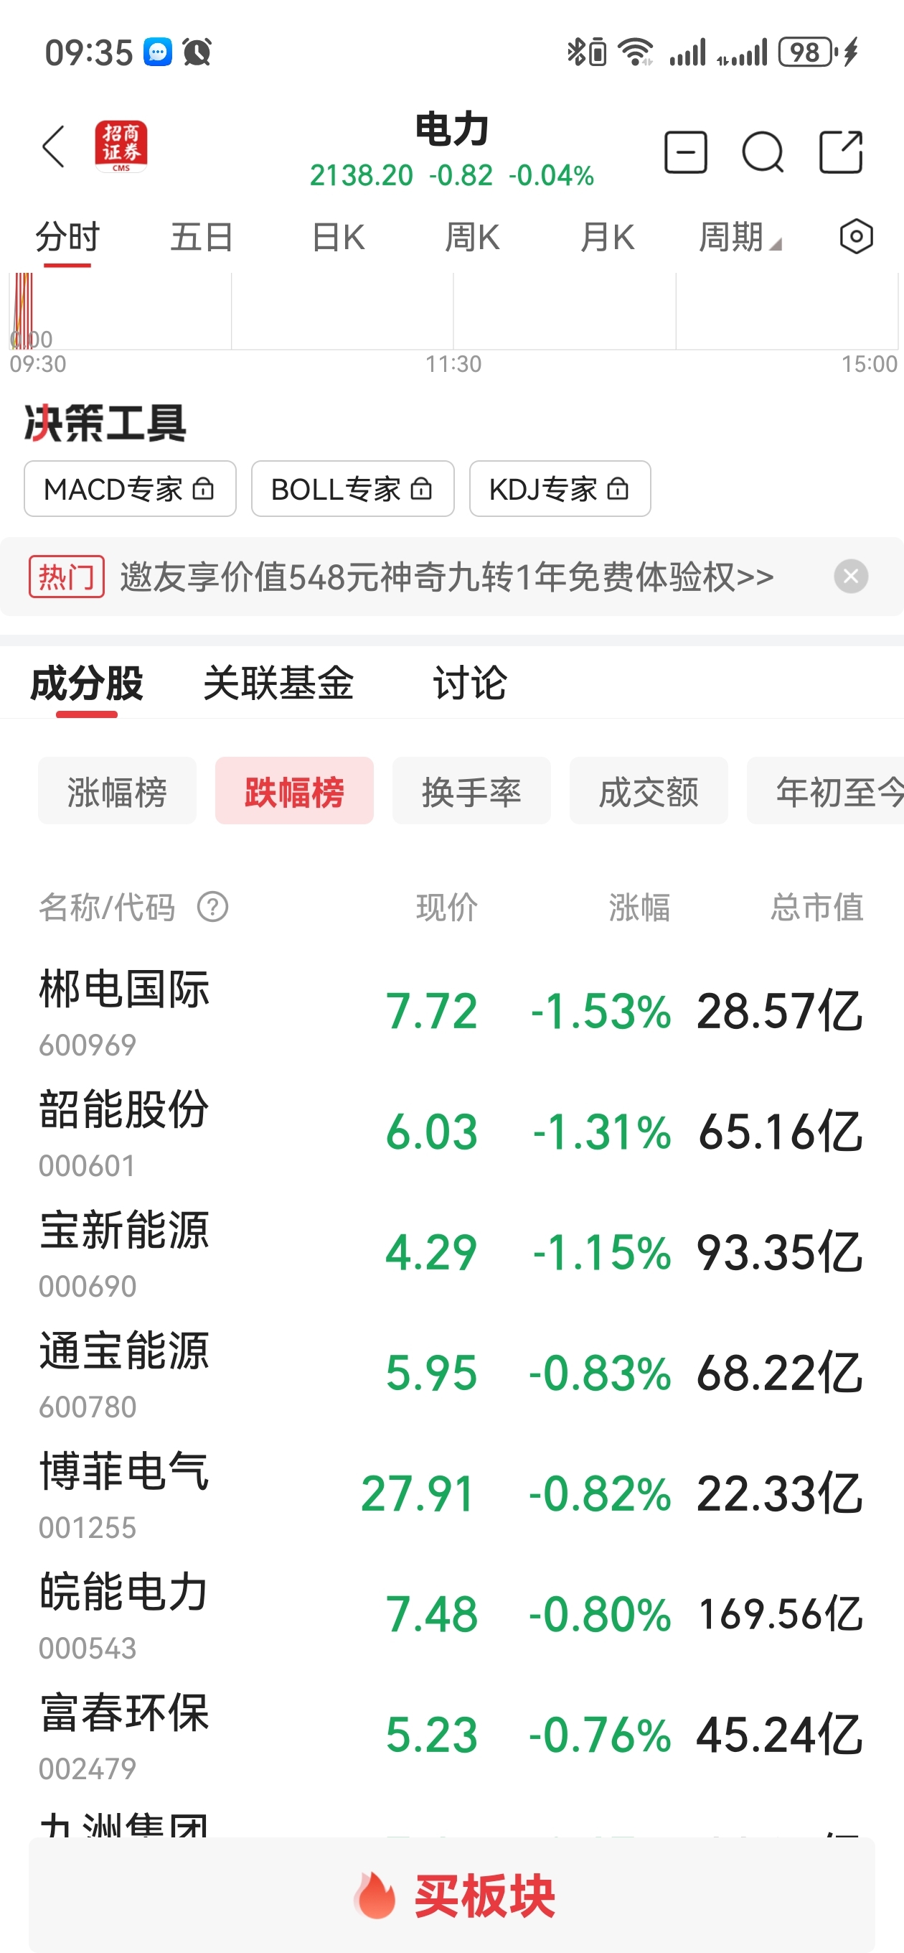Switch to the 周K chart tab
The image size is (904, 1953).
472,238
